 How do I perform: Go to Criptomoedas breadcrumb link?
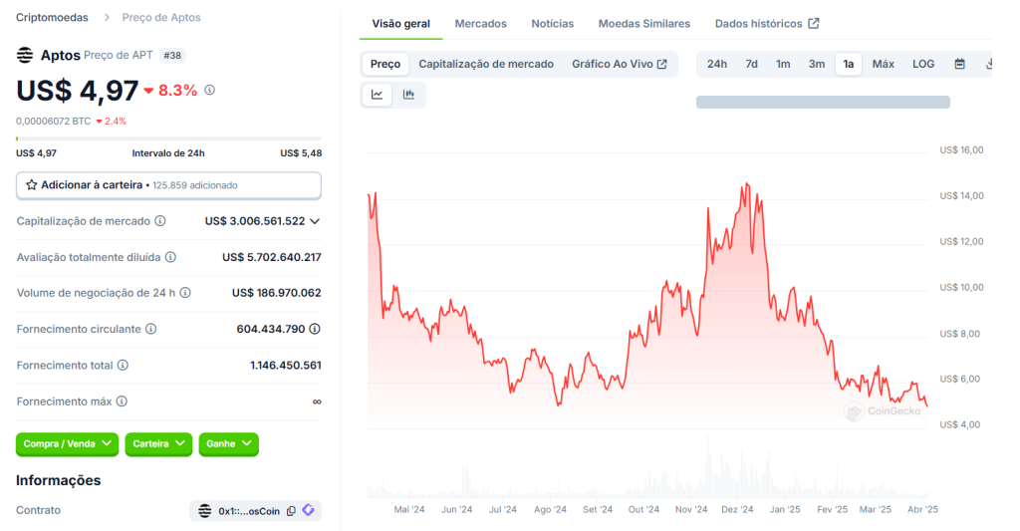pos(52,18)
